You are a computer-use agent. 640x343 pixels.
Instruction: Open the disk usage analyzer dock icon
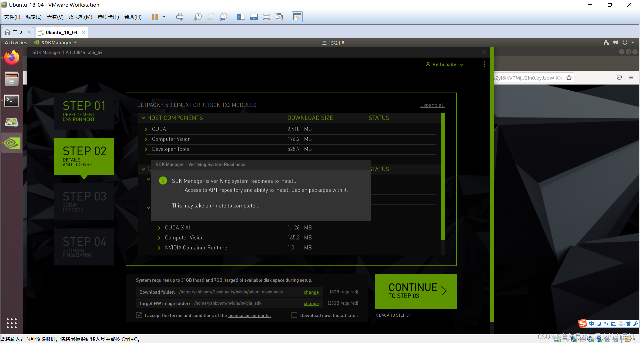point(12,122)
